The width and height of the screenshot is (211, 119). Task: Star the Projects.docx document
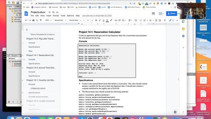[x=49, y=12]
